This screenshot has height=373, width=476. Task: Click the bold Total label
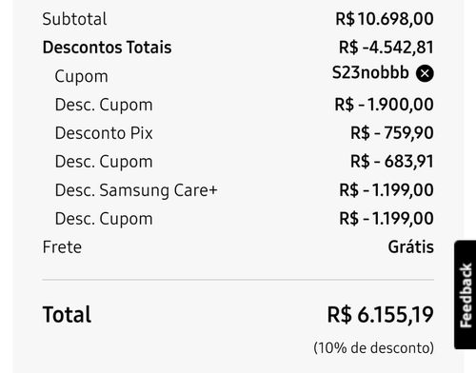click(67, 315)
